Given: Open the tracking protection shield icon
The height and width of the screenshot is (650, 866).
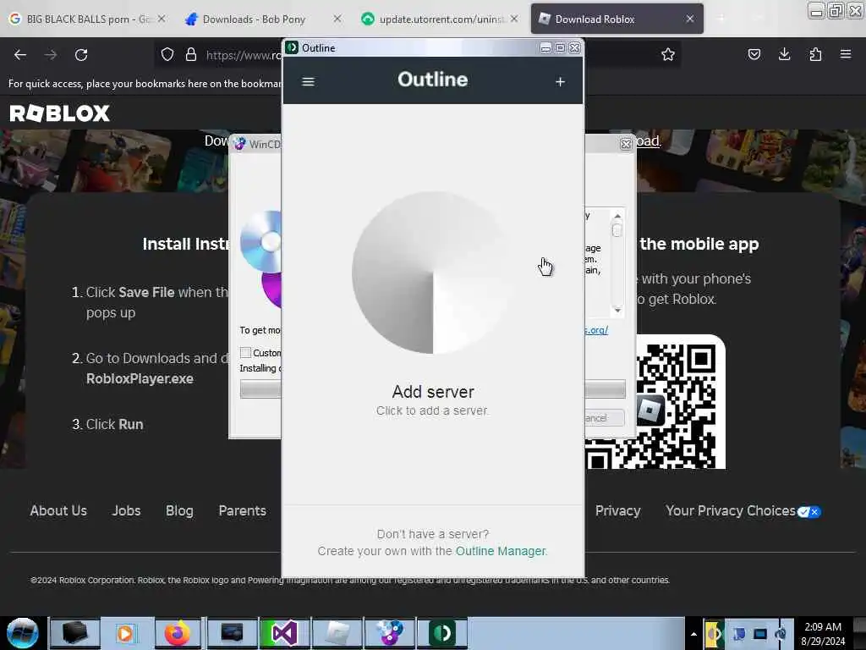Looking at the screenshot, I should [167, 54].
